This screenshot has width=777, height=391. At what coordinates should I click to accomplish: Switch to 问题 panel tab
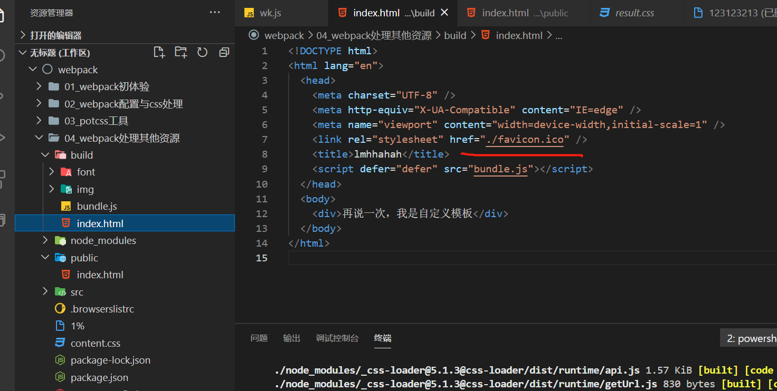pos(259,338)
